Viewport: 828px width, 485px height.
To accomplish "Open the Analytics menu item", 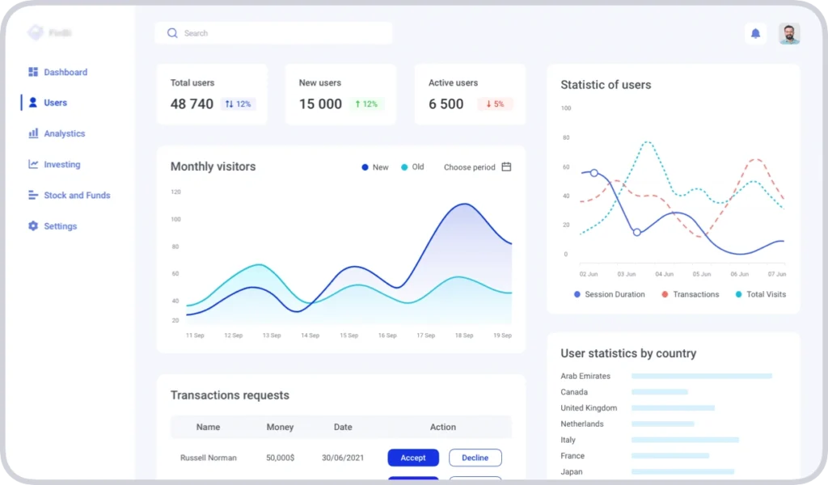I will pos(64,133).
